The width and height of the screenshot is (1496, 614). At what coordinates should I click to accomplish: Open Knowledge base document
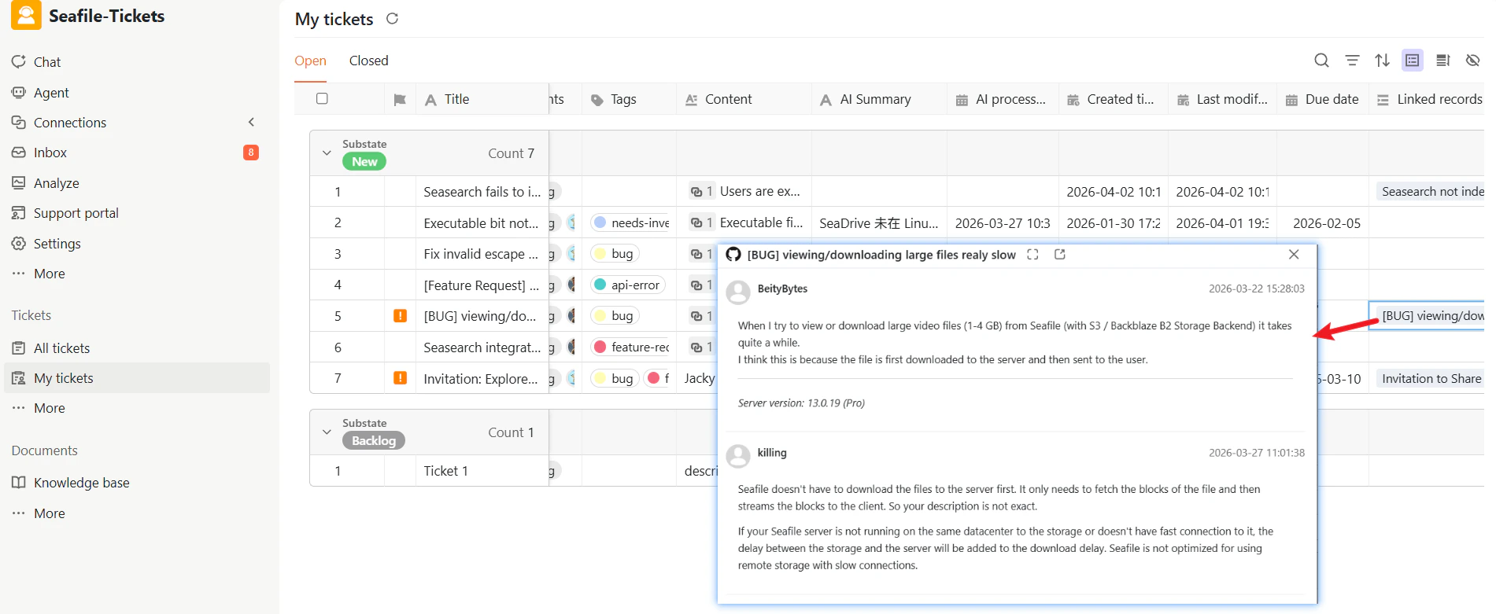point(81,483)
